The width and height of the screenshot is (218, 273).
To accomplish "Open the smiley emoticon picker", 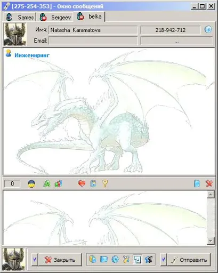I will pos(31,183).
